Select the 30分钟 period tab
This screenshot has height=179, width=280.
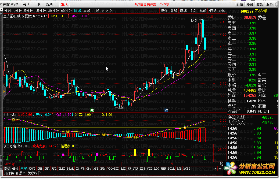[53, 11]
